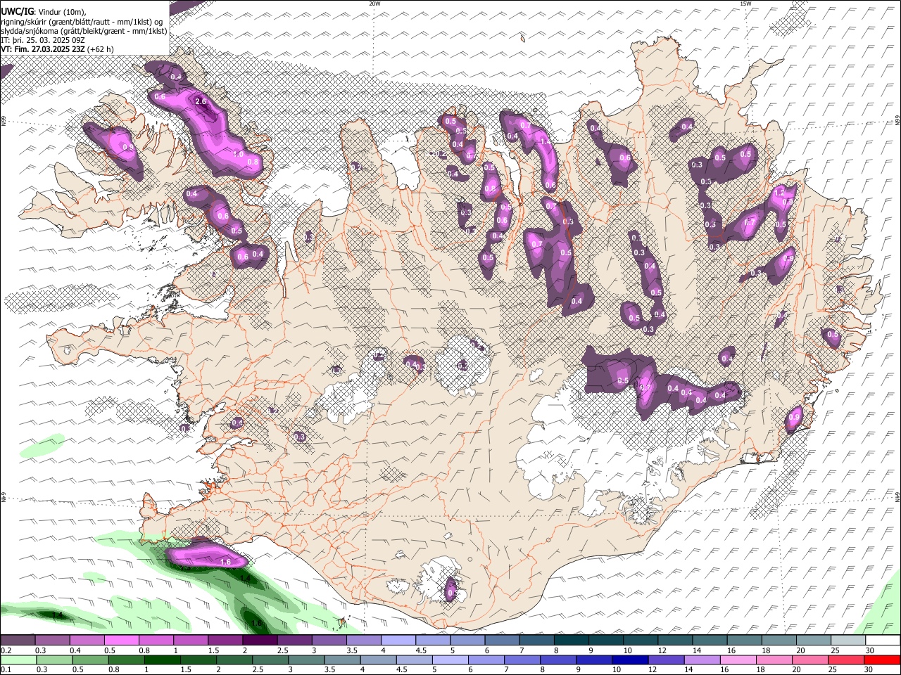
Task: Choose the rain scale swatch between 0.5 and 0.8
Action: pos(90,660)
